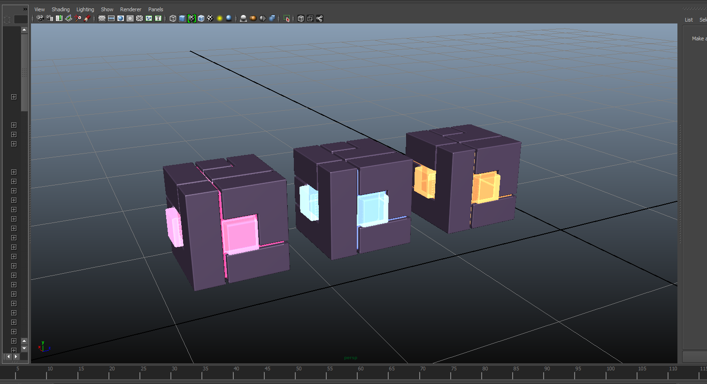This screenshot has width=707, height=384.
Task: Click the textured display checker icon
Action: pos(210,18)
